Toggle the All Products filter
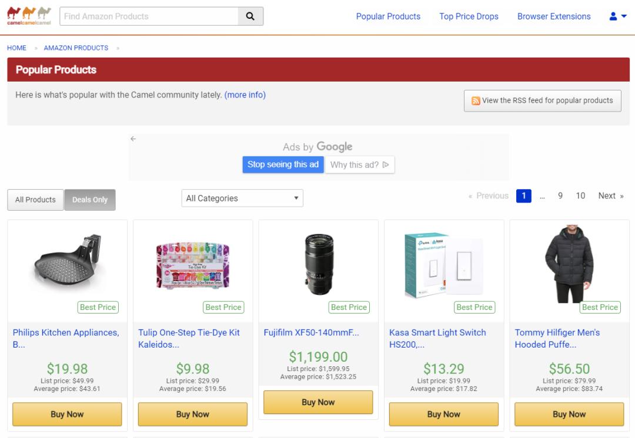Image resolution: width=635 pixels, height=438 pixels. 35,200
